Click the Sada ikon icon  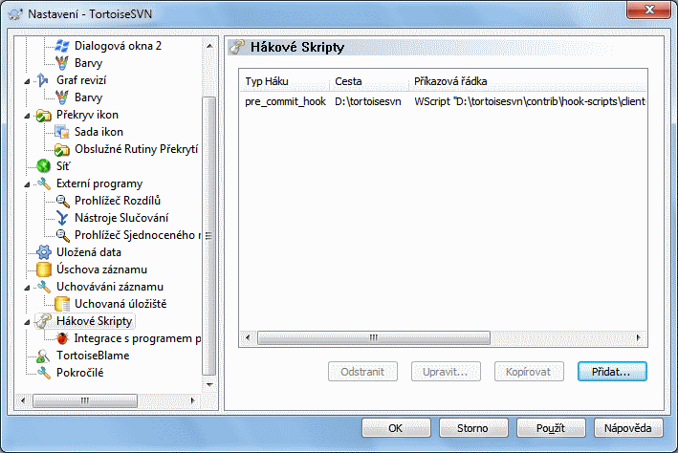pos(62,132)
